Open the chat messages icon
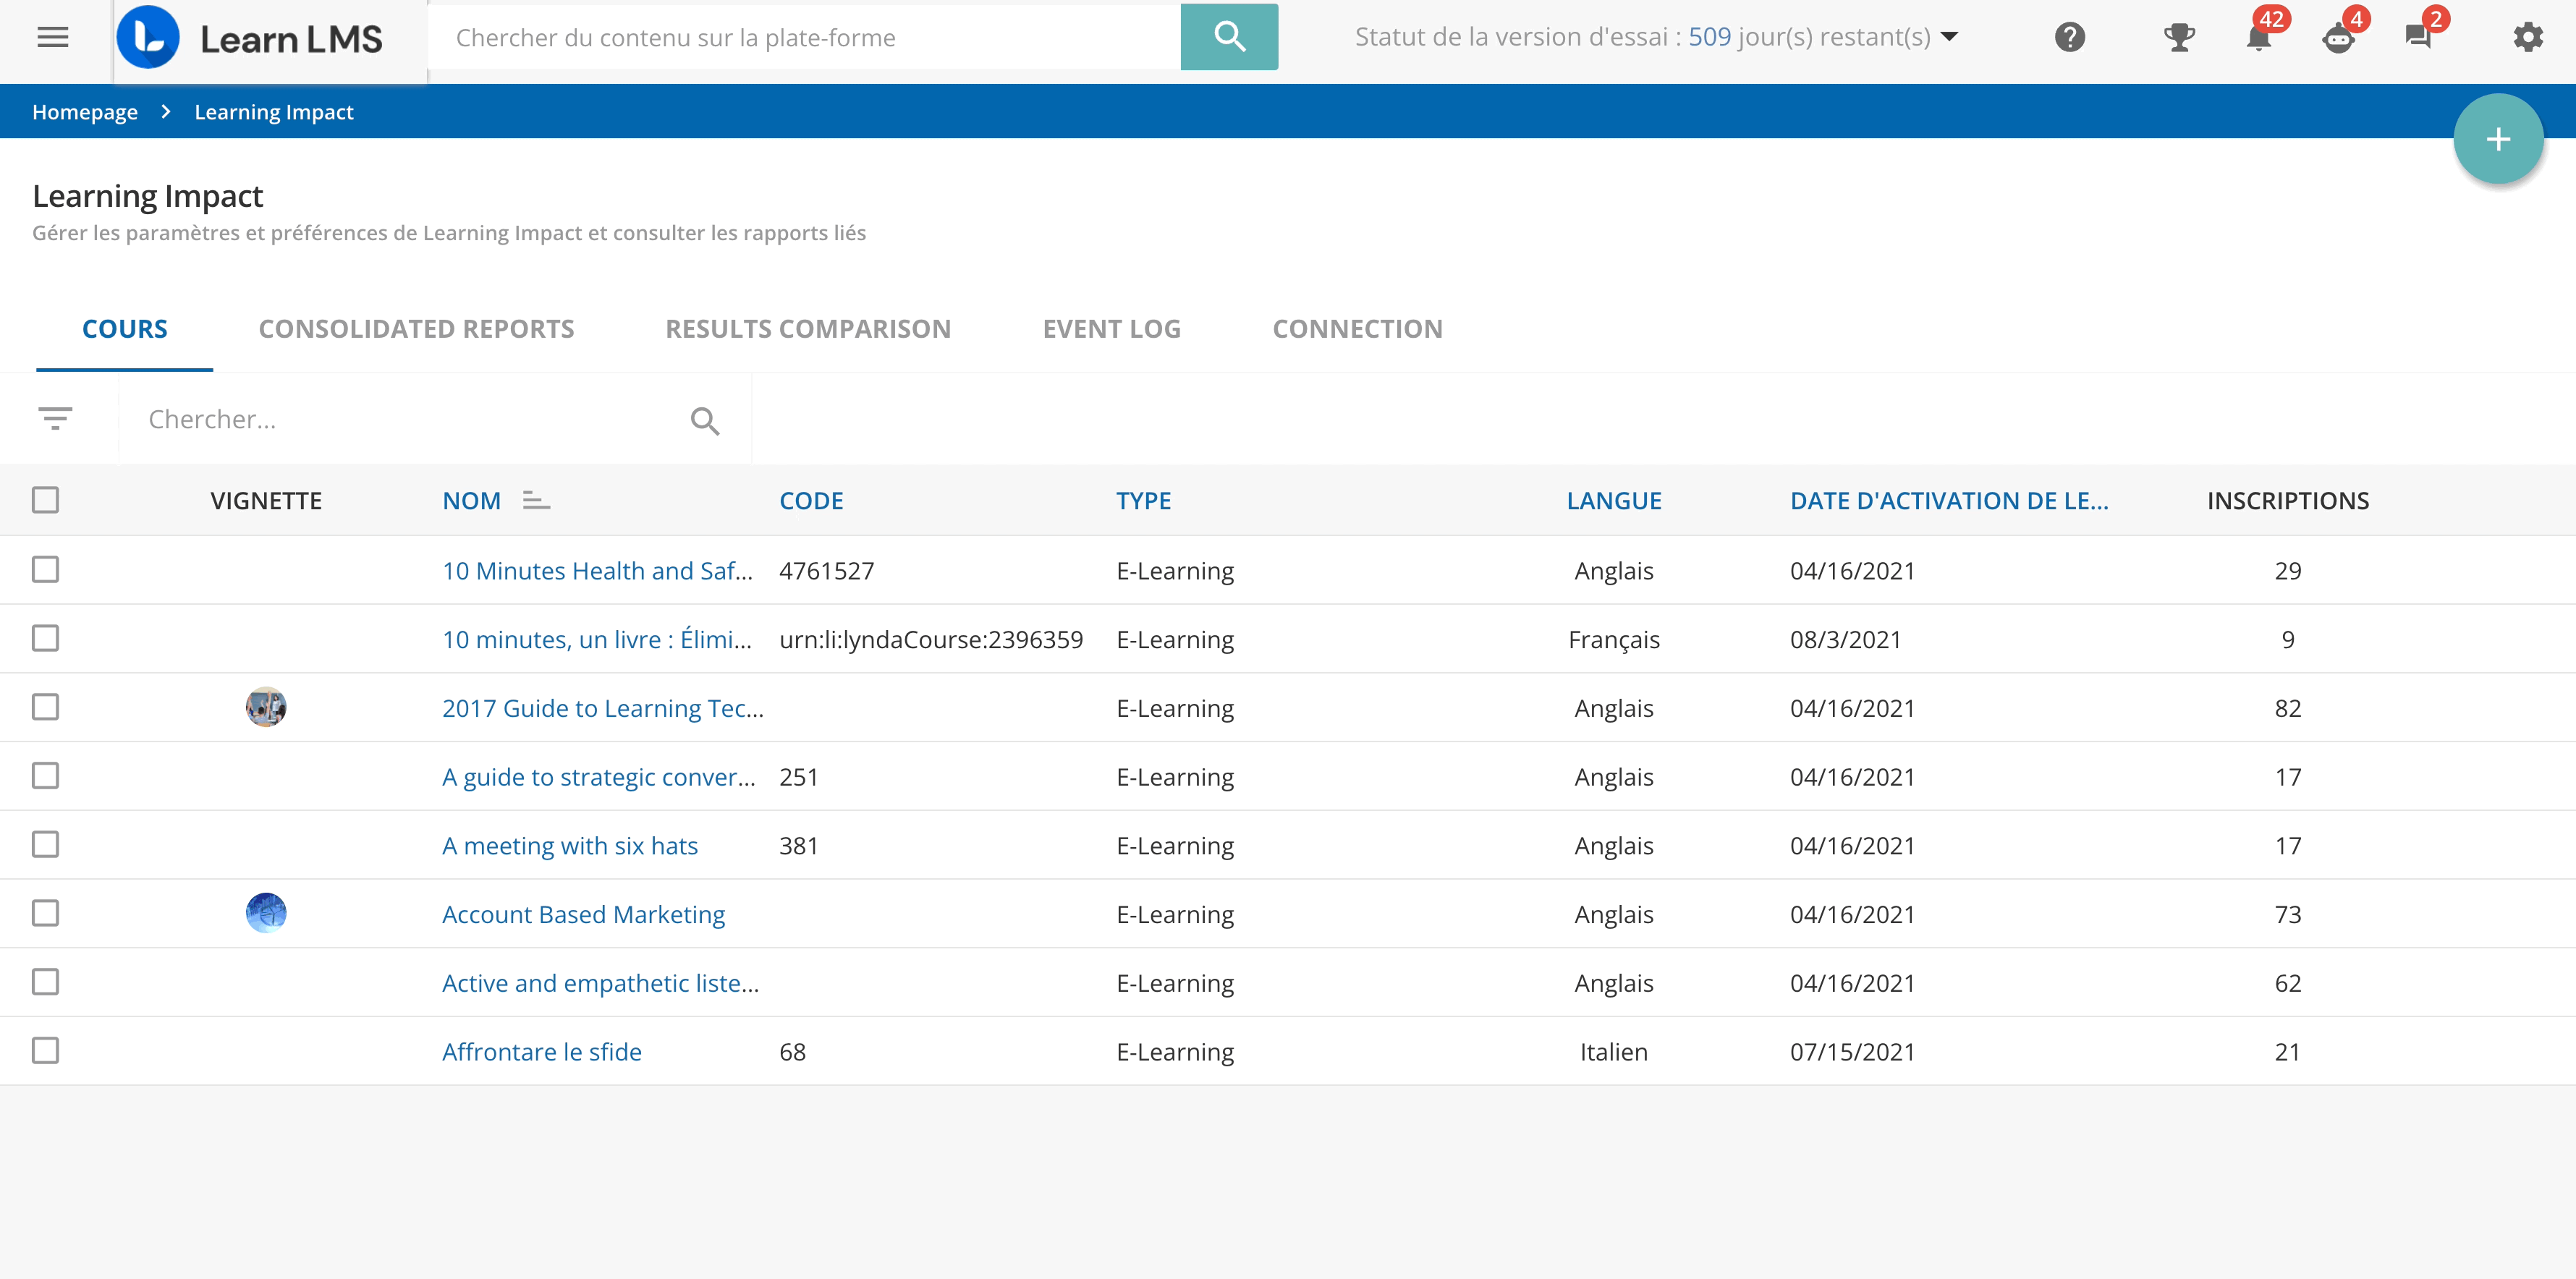The image size is (2576, 1279). click(x=2418, y=38)
